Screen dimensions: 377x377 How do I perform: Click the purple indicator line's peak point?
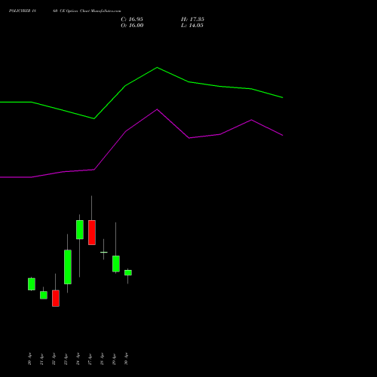[157, 109]
